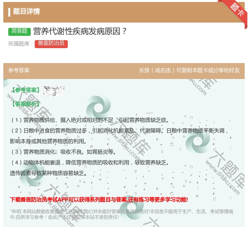Click the red 下载兽医防治员考试APP promo link
The image size is (248, 227).
click(x=99, y=199)
